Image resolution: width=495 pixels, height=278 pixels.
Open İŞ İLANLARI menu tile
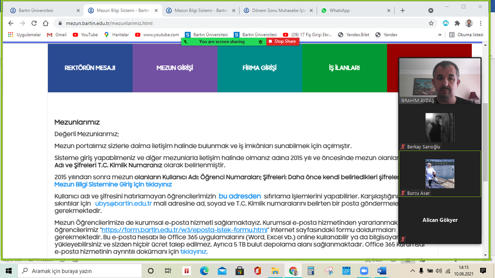click(x=344, y=68)
